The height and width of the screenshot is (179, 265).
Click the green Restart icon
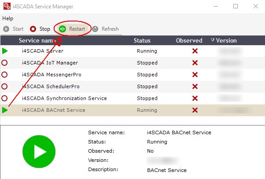coord(63,29)
